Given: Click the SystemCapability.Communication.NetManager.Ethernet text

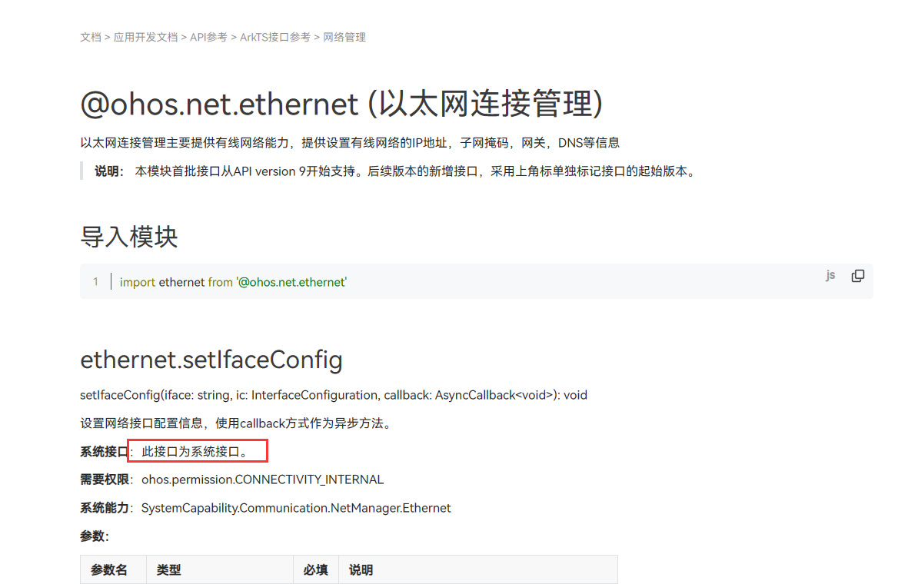Looking at the screenshot, I should click(x=296, y=508).
